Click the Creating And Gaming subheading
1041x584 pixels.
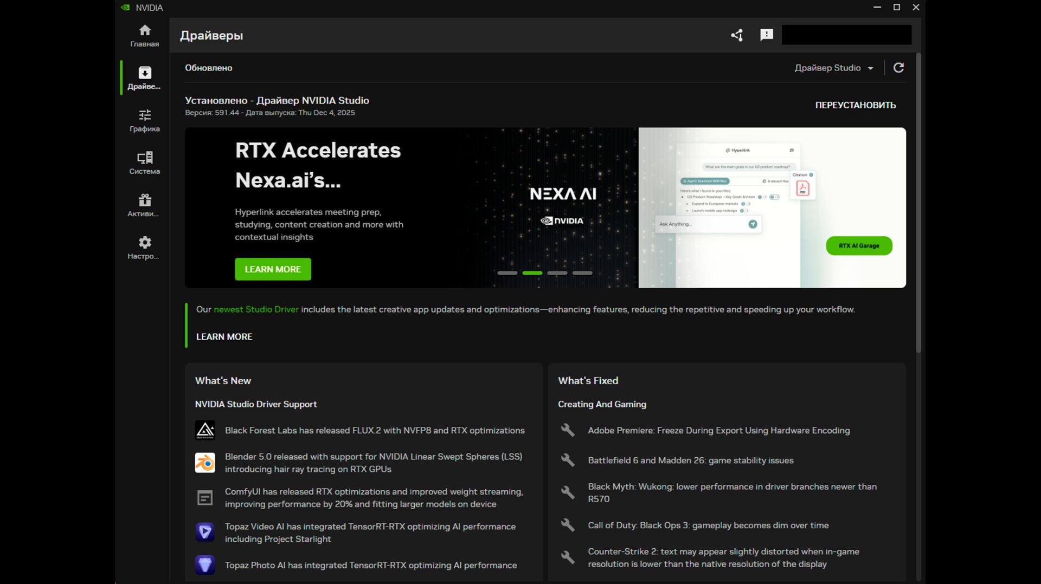[x=602, y=404]
